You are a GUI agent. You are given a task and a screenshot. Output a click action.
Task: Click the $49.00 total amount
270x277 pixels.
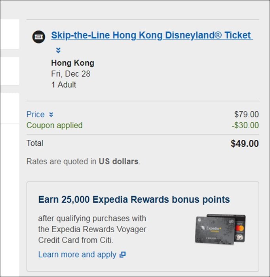pos(245,143)
